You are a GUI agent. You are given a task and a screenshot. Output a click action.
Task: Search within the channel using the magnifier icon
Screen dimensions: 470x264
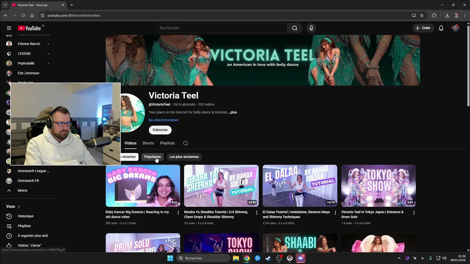185,143
